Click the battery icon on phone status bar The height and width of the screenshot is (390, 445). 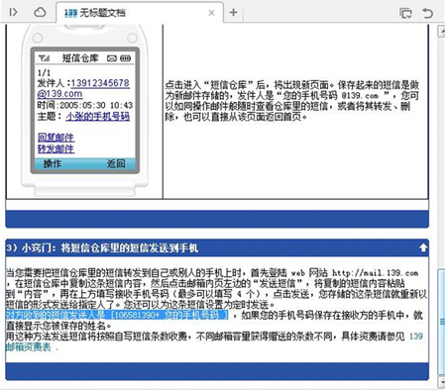point(125,58)
